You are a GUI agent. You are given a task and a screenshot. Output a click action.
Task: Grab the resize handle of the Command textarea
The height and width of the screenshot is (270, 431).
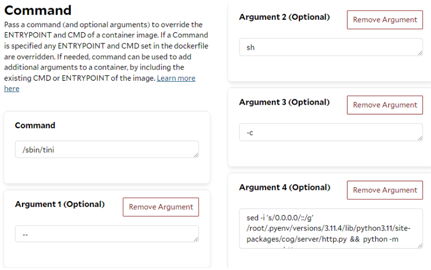[x=196, y=155]
